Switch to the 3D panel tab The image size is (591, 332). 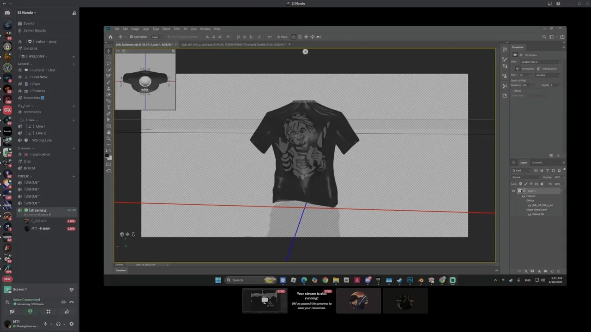pyautogui.click(x=513, y=162)
